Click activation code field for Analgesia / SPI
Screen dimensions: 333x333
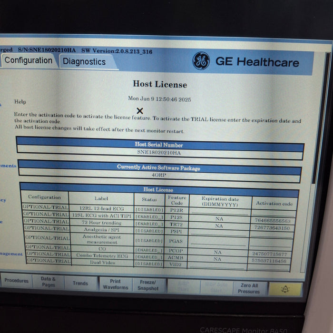[x=272, y=234]
